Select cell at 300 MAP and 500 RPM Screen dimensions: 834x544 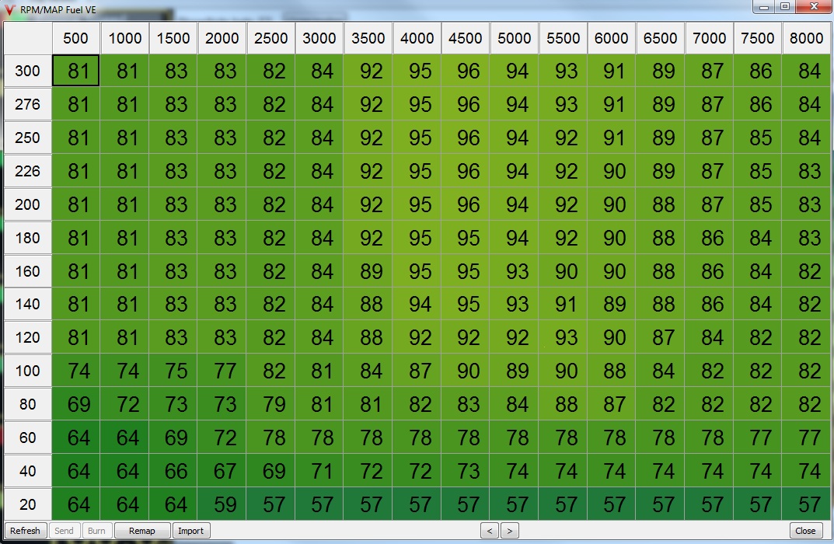(x=76, y=71)
